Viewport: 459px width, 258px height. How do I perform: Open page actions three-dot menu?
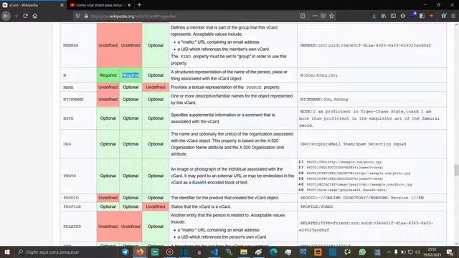(315, 16)
